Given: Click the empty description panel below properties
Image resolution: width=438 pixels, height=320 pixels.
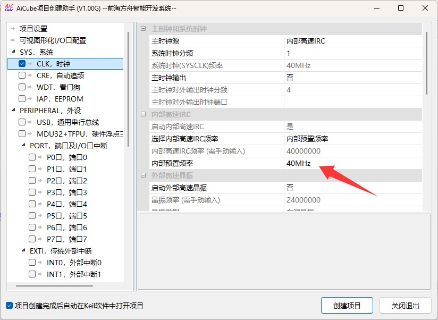Looking at the screenshot, I should tap(284, 252).
